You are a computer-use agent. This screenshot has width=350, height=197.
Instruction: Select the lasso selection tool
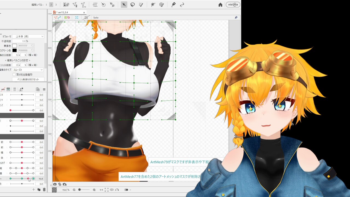pos(132,5)
